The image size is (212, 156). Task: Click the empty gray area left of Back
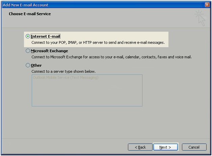tap(68, 147)
